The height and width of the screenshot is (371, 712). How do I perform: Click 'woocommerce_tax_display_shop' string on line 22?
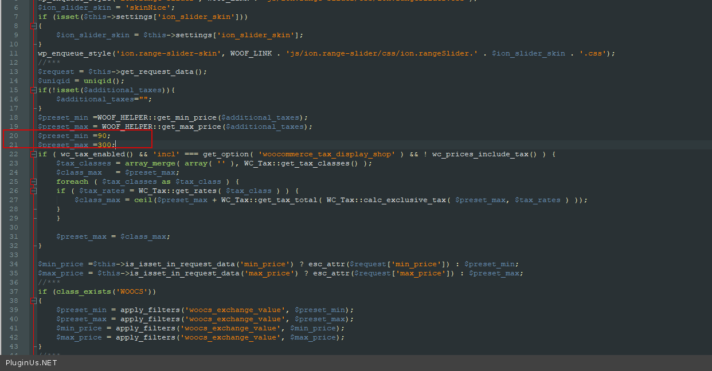click(x=327, y=154)
